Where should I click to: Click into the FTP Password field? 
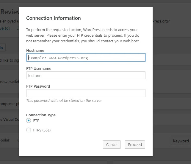(x=86, y=93)
